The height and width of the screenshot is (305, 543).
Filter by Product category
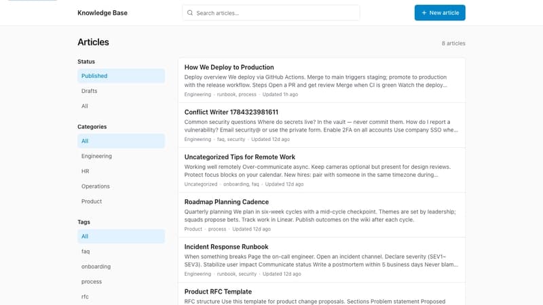click(x=121, y=201)
